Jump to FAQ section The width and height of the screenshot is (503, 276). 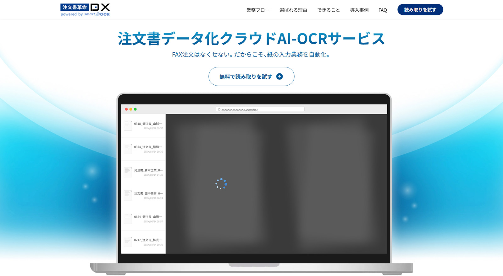(383, 10)
